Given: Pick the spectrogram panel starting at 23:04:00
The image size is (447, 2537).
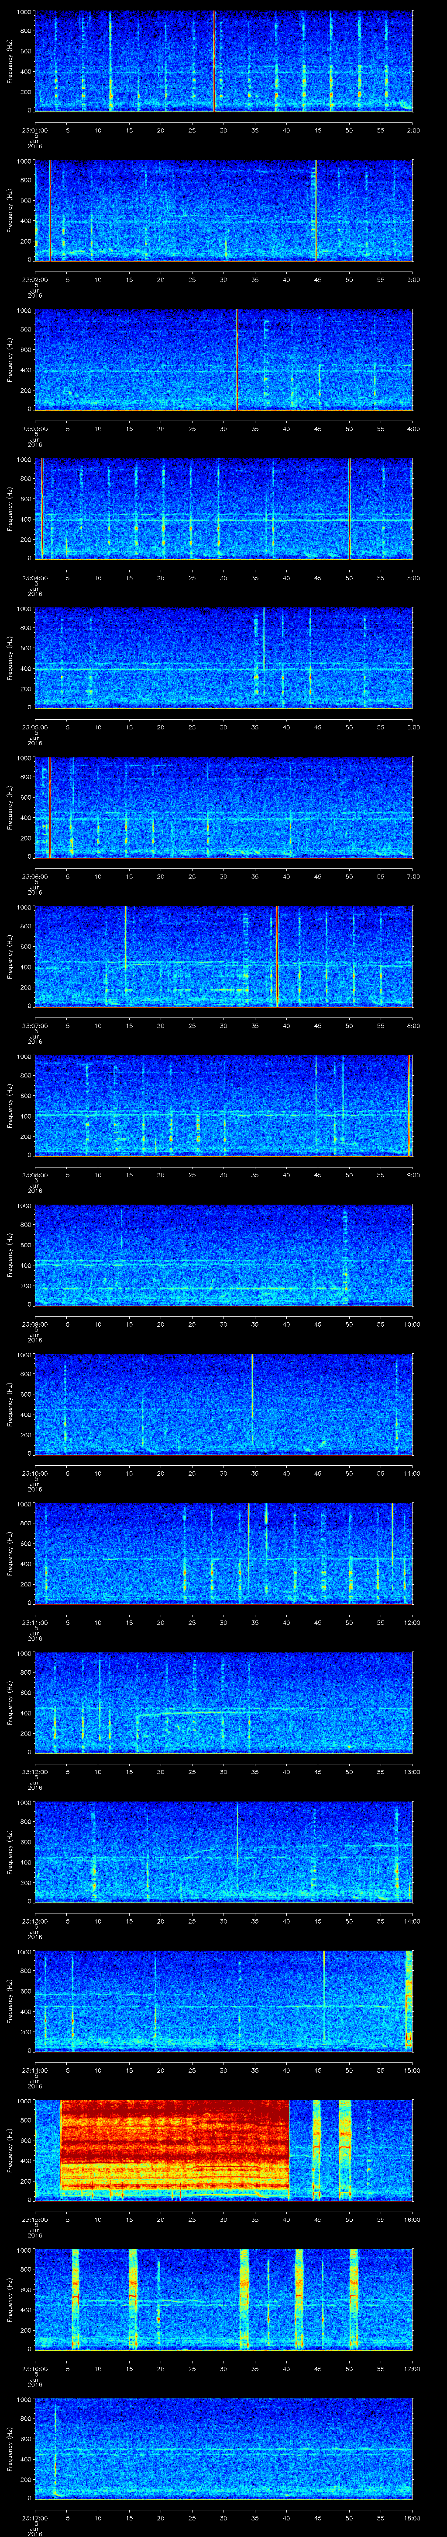Looking at the screenshot, I should pyautogui.click(x=224, y=508).
